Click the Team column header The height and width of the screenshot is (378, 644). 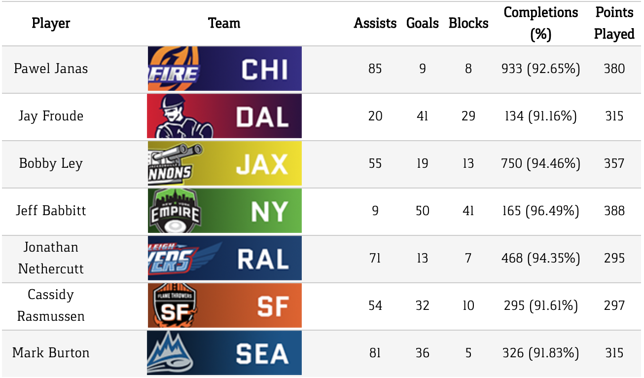(224, 23)
